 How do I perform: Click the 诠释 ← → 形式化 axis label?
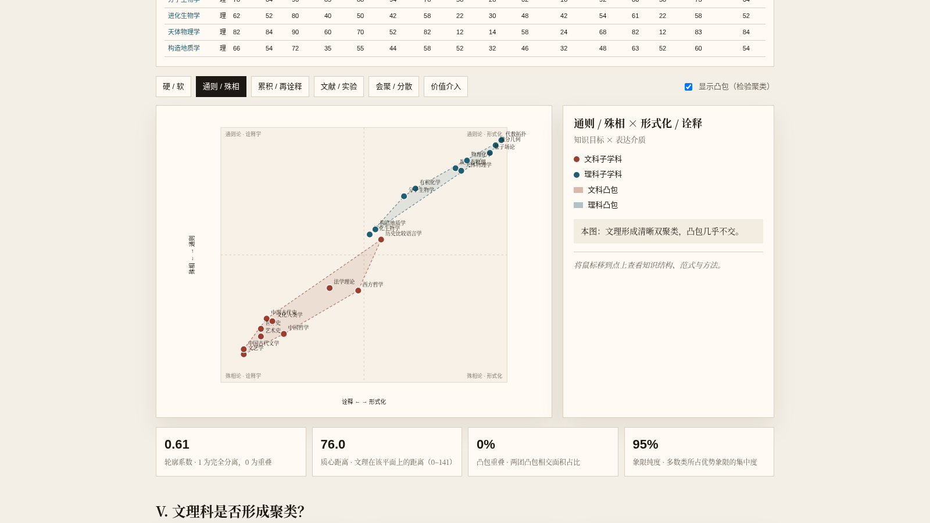point(364,402)
